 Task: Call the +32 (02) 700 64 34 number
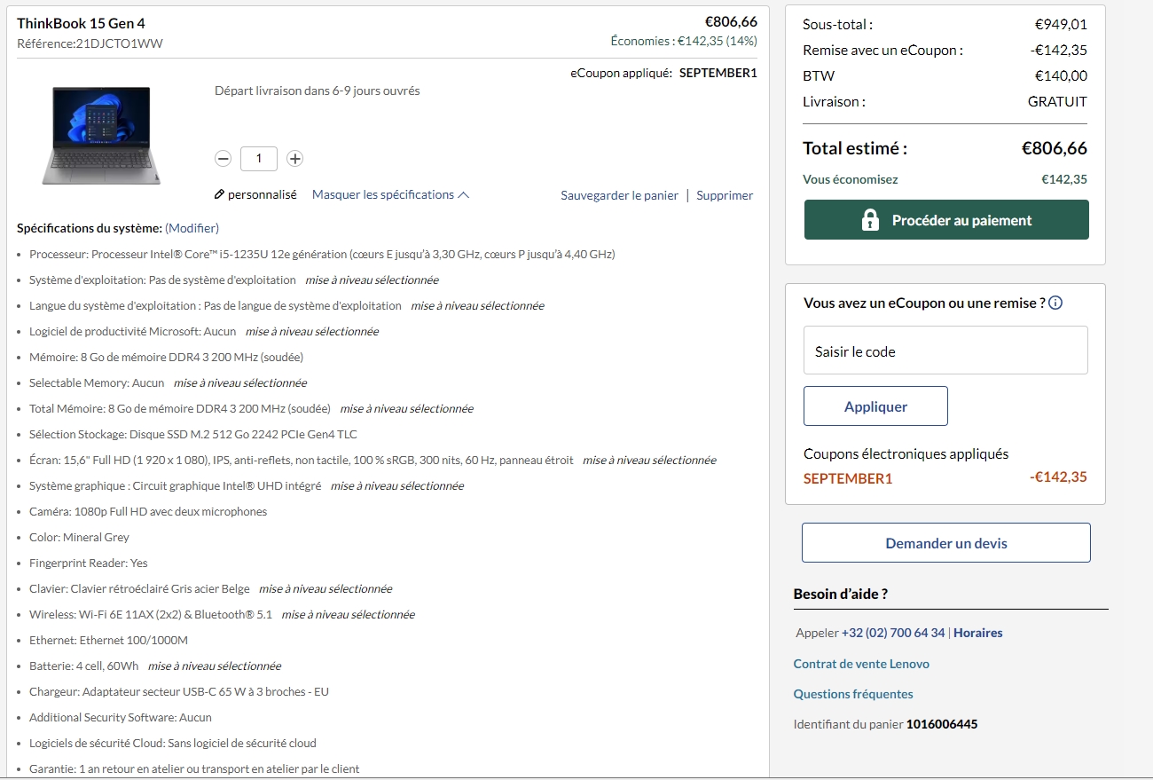click(893, 633)
